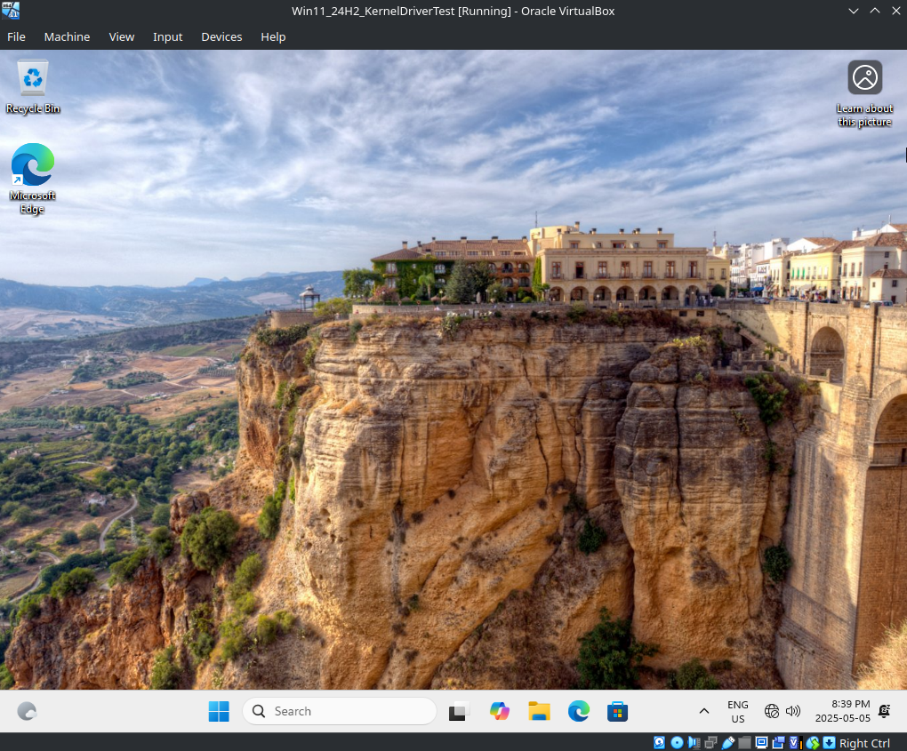Click Learn about this picture
The image size is (907, 751).
863,77
